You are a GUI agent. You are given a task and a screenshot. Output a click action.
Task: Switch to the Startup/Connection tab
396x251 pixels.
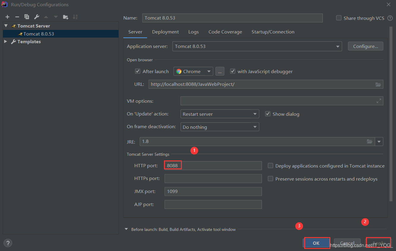pos(273,32)
